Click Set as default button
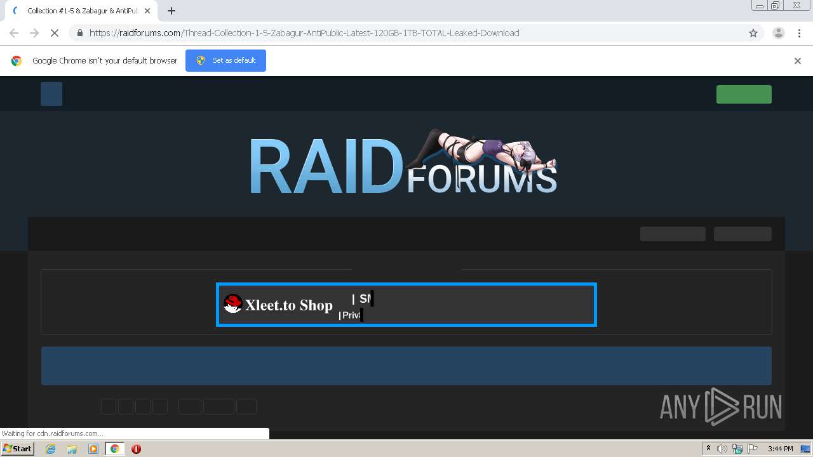The image size is (813, 457). pyautogui.click(x=225, y=60)
